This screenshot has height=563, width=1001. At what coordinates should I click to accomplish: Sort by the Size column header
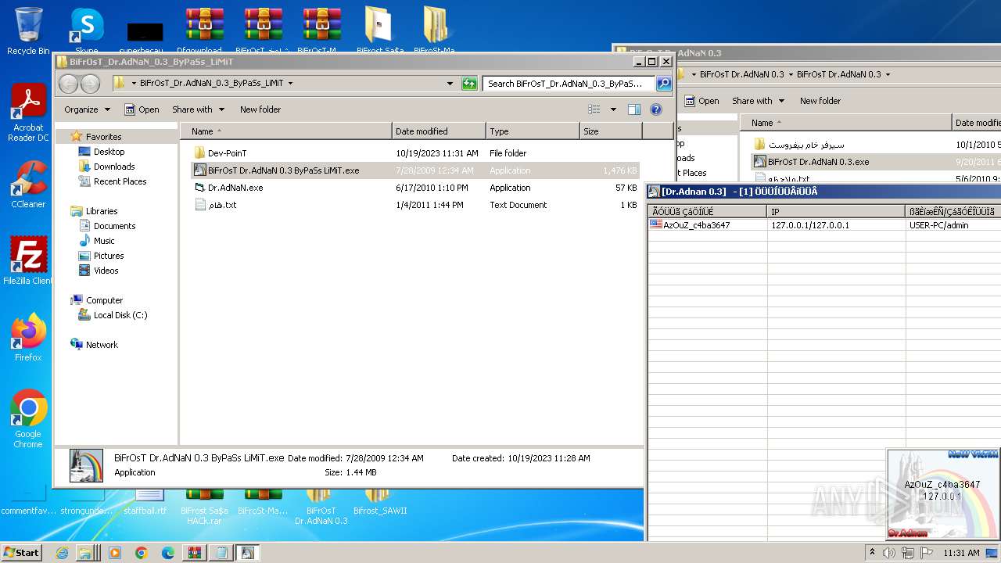click(x=611, y=131)
